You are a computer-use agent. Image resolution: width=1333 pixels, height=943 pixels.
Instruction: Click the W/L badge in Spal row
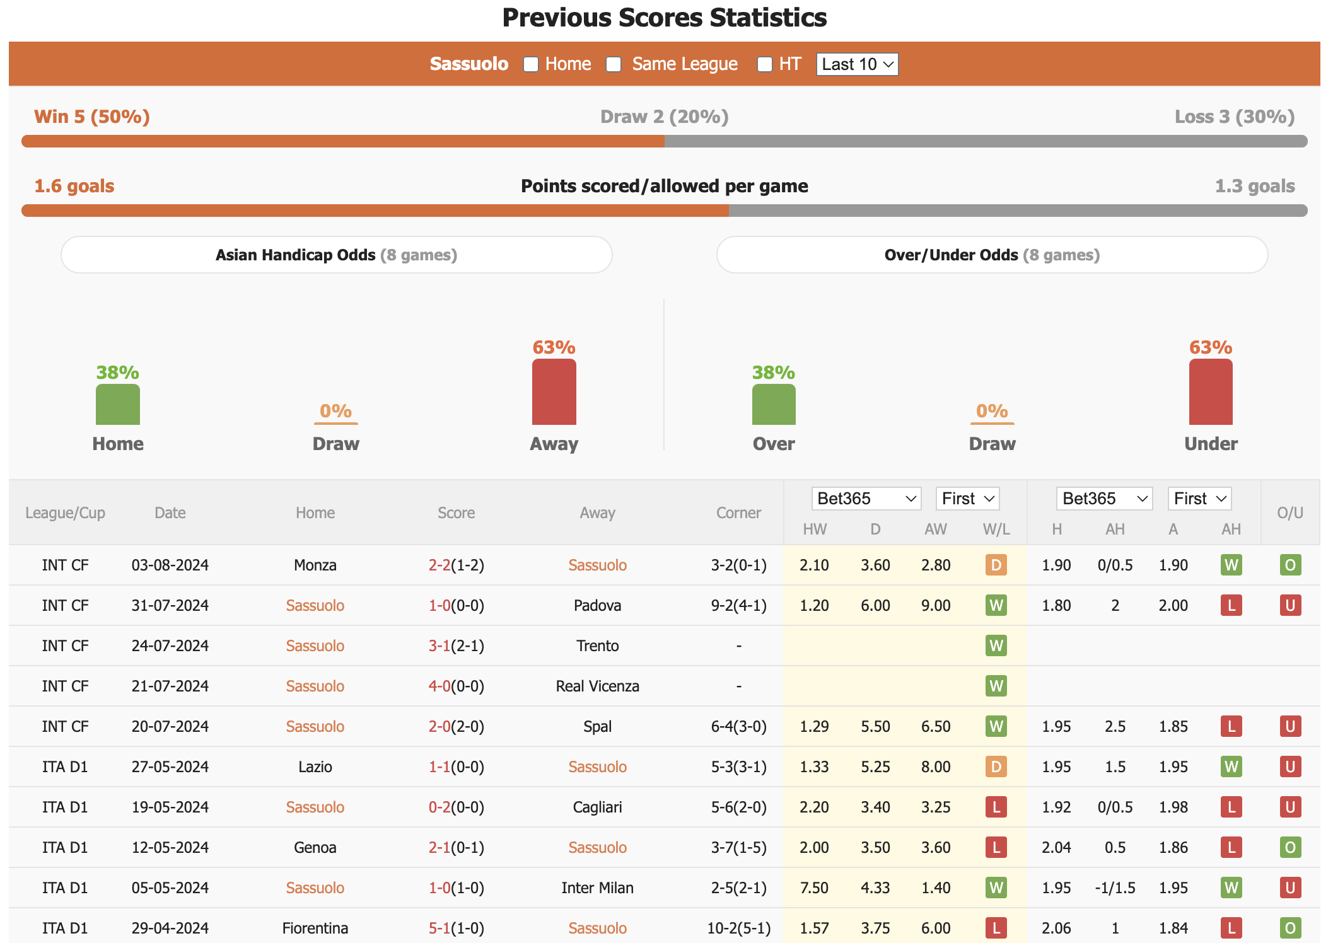(996, 726)
